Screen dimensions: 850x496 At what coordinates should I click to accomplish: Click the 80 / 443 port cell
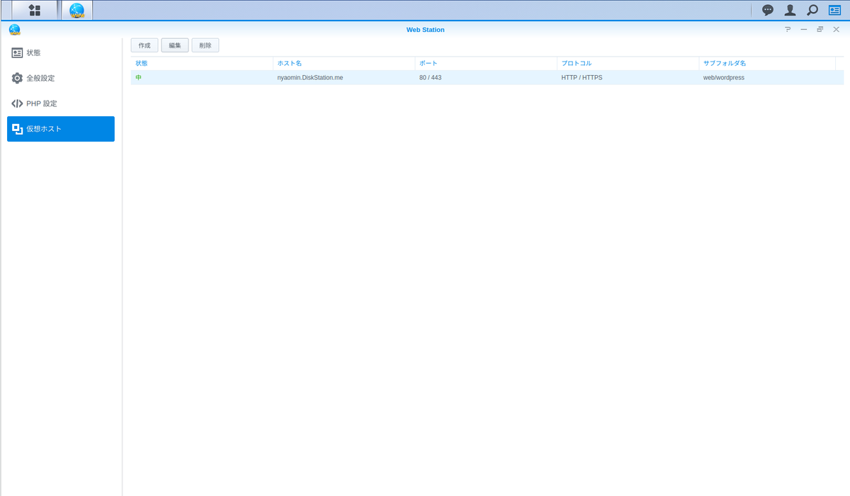click(430, 78)
